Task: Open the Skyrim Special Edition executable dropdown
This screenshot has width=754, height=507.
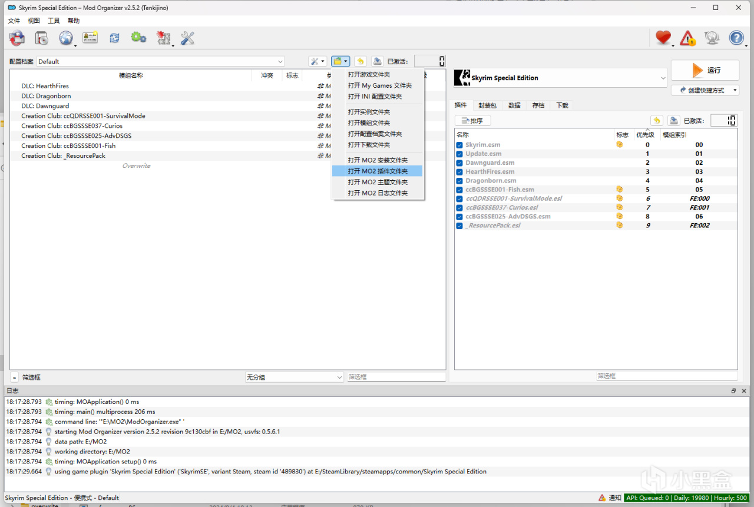Action: click(560, 78)
